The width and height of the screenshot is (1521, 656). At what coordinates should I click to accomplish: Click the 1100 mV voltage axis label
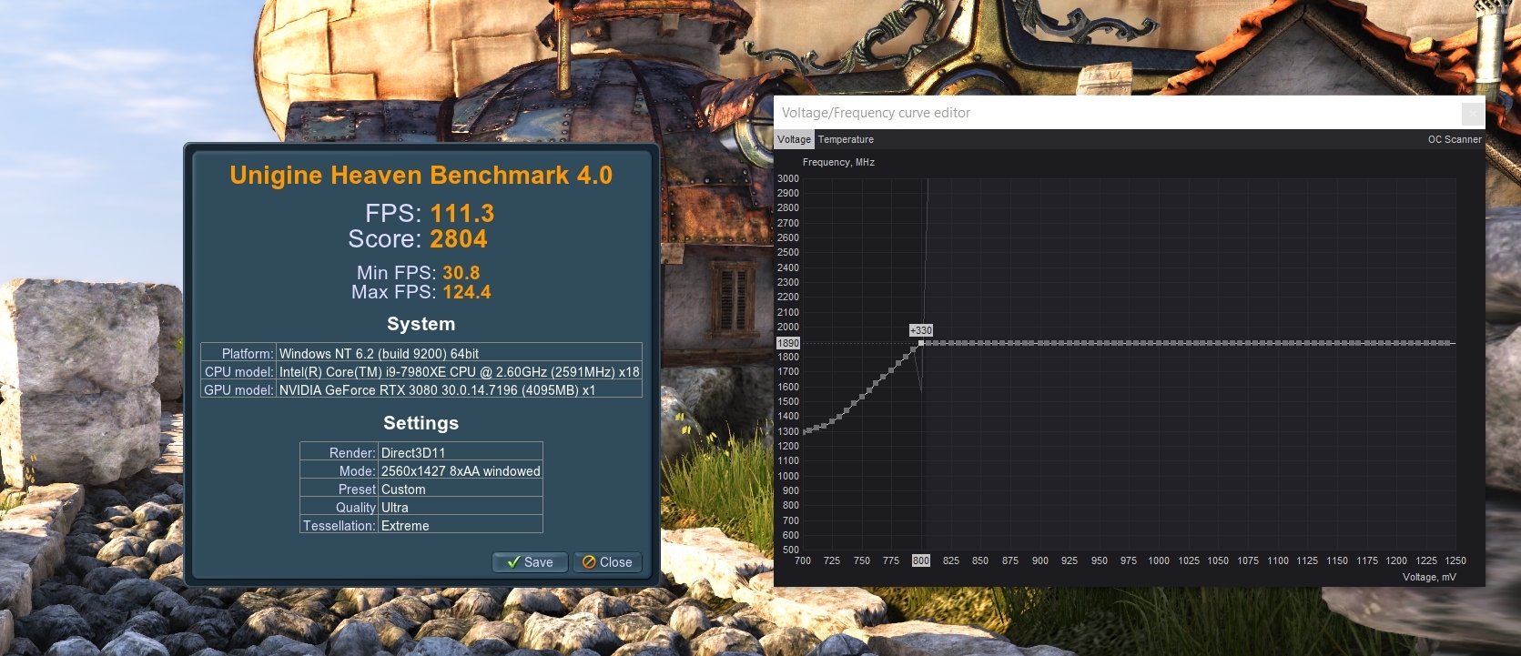(x=1278, y=560)
